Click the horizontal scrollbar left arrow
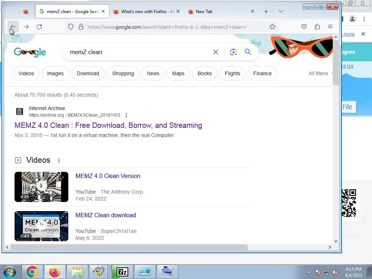Viewport: 372px width, 279px height. click(x=7, y=247)
